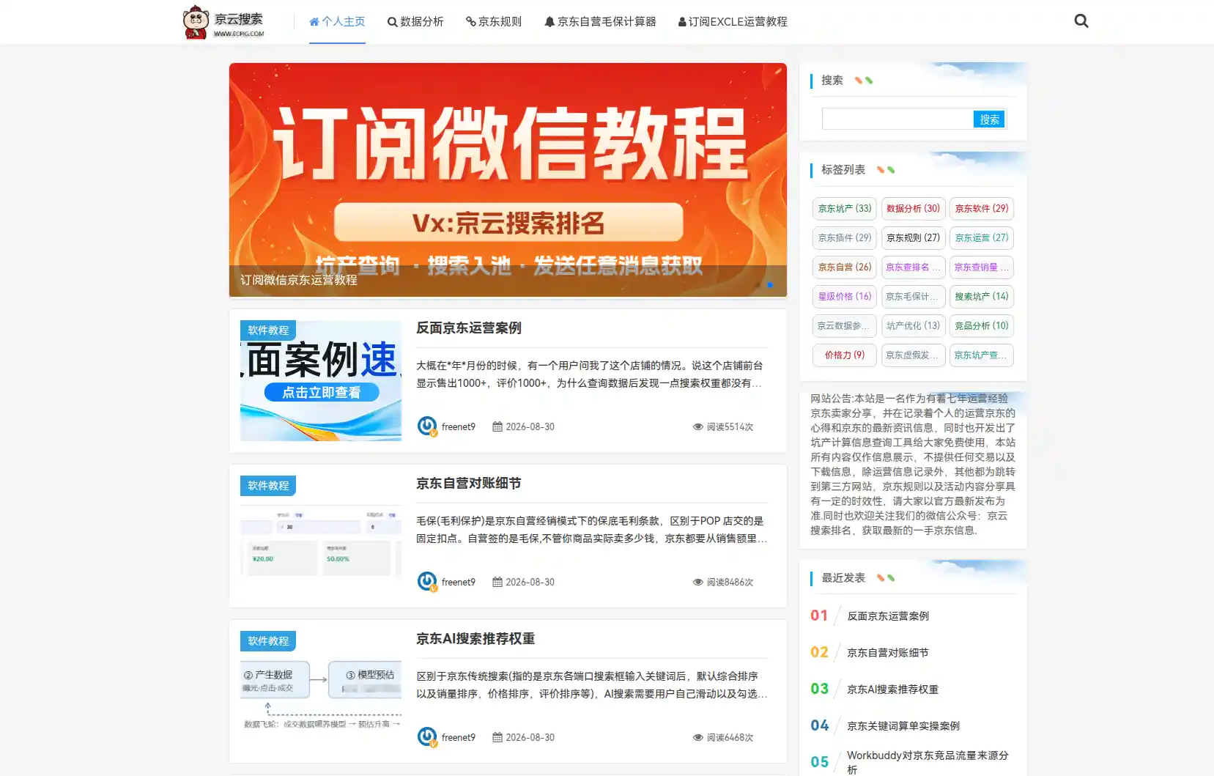Click 软件教程 badge on 京东AI搜索推荐权重 card

[268, 641]
